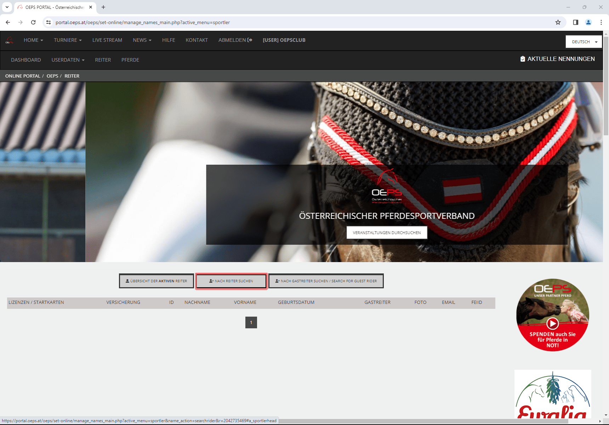Go to the PFERDE section
The image size is (609, 425).
click(130, 60)
